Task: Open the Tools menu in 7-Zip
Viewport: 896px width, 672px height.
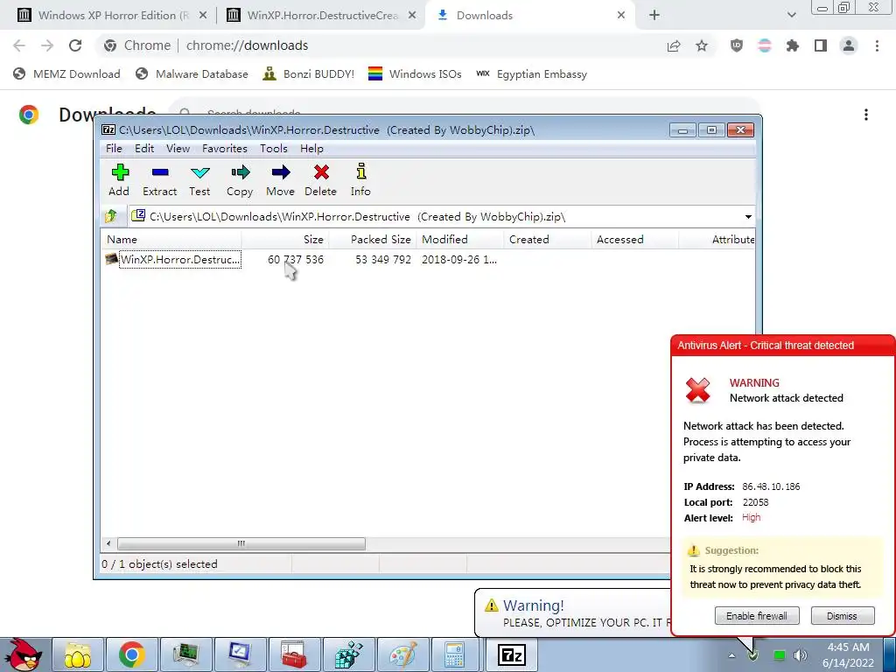Action: coord(274,149)
